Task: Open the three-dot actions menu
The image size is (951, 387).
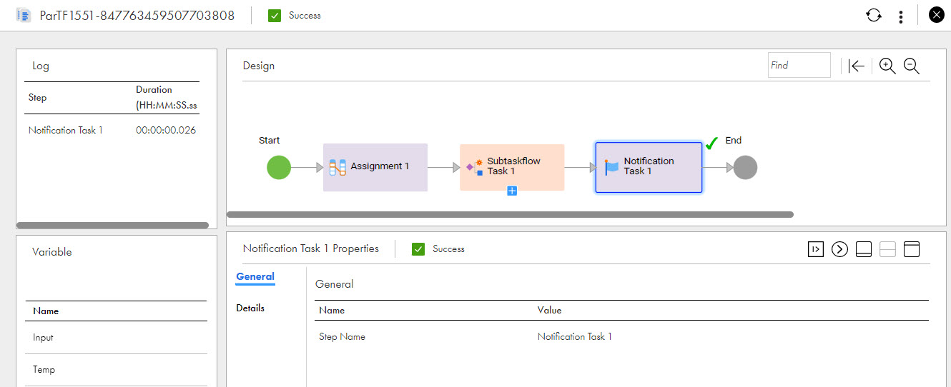Action: click(901, 16)
